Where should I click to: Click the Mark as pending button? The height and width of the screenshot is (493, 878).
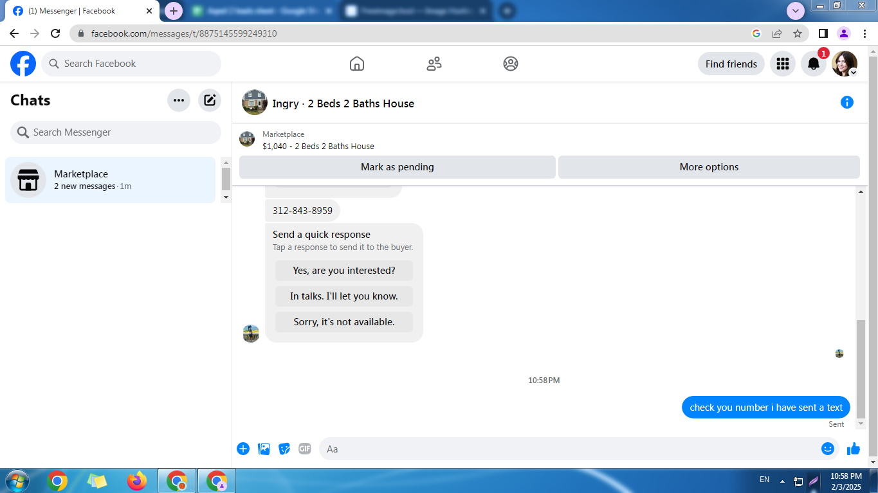click(x=398, y=167)
